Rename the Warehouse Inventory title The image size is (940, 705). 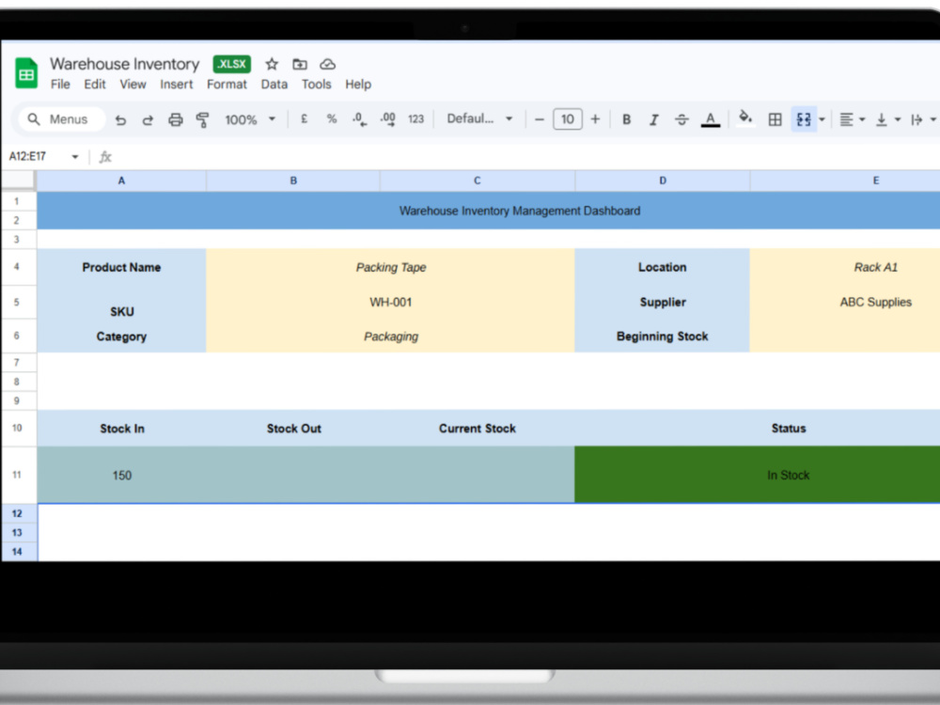pos(125,64)
